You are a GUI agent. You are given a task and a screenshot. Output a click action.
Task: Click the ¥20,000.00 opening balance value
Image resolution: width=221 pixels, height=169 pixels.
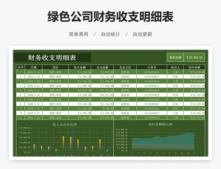tap(194, 57)
